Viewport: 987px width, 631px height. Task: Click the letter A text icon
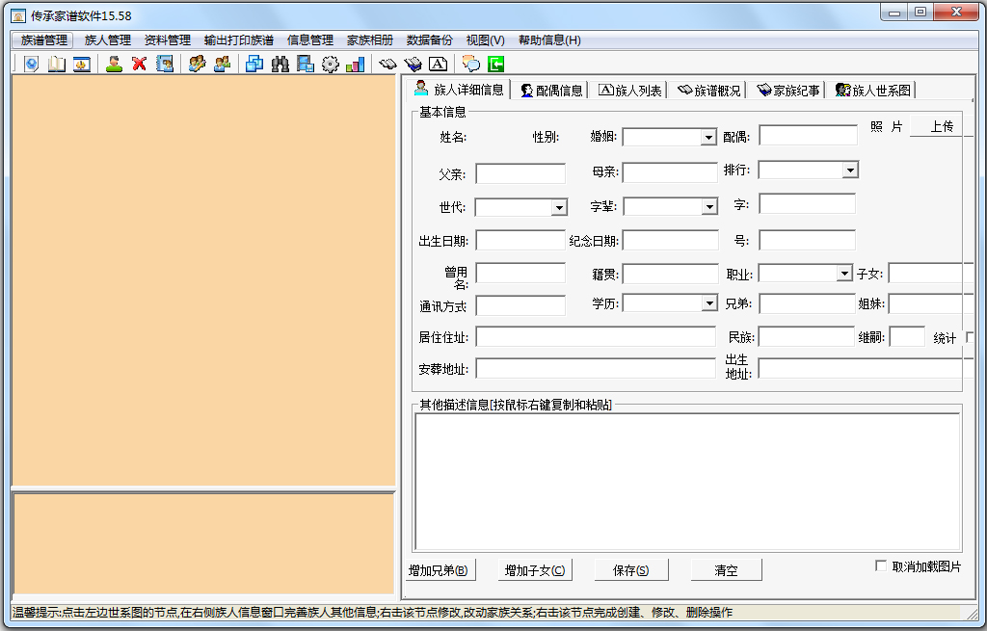pos(438,64)
